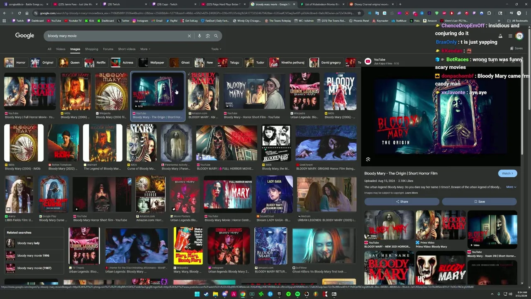Reload the page
Image resolution: width=531 pixels, height=299 pixels.
[19, 13]
